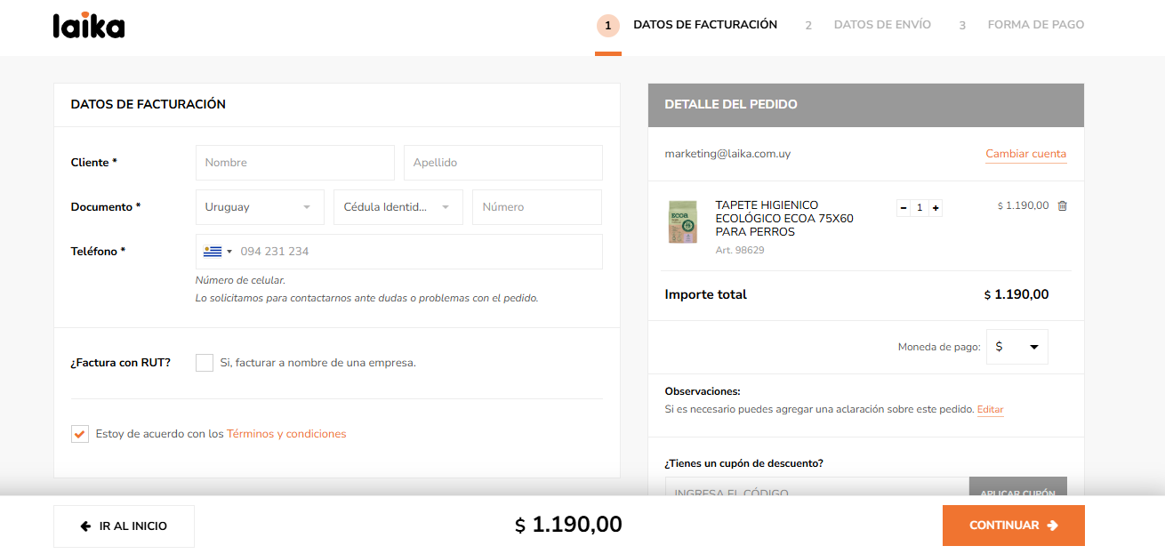The width and height of the screenshot is (1165, 554).
Task: Go to Forma de Pago step
Action: (x=1035, y=25)
